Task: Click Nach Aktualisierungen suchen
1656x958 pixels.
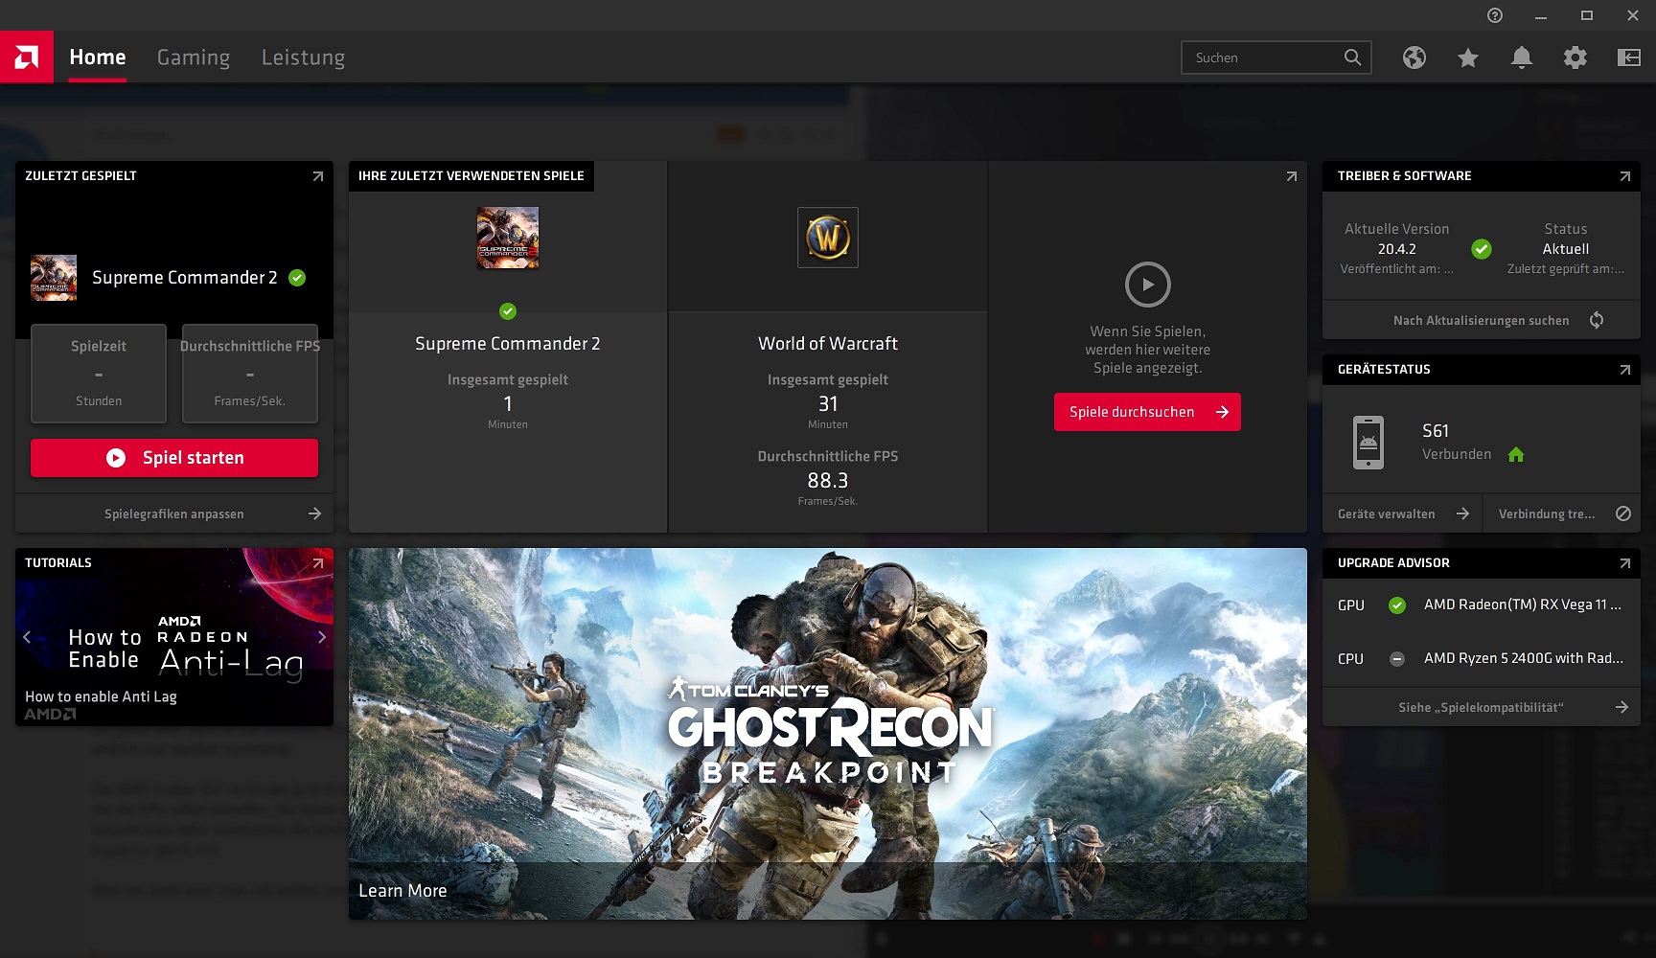Action: click(x=1482, y=320)
